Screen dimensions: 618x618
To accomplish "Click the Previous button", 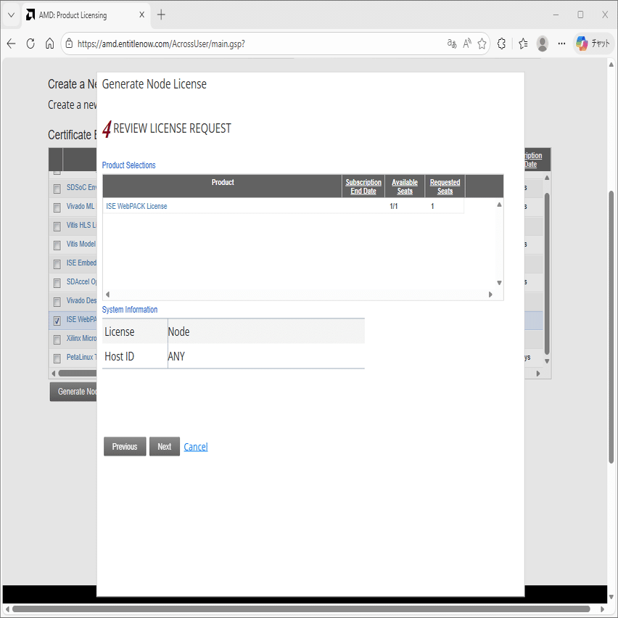I will click(x=125, y=446).
